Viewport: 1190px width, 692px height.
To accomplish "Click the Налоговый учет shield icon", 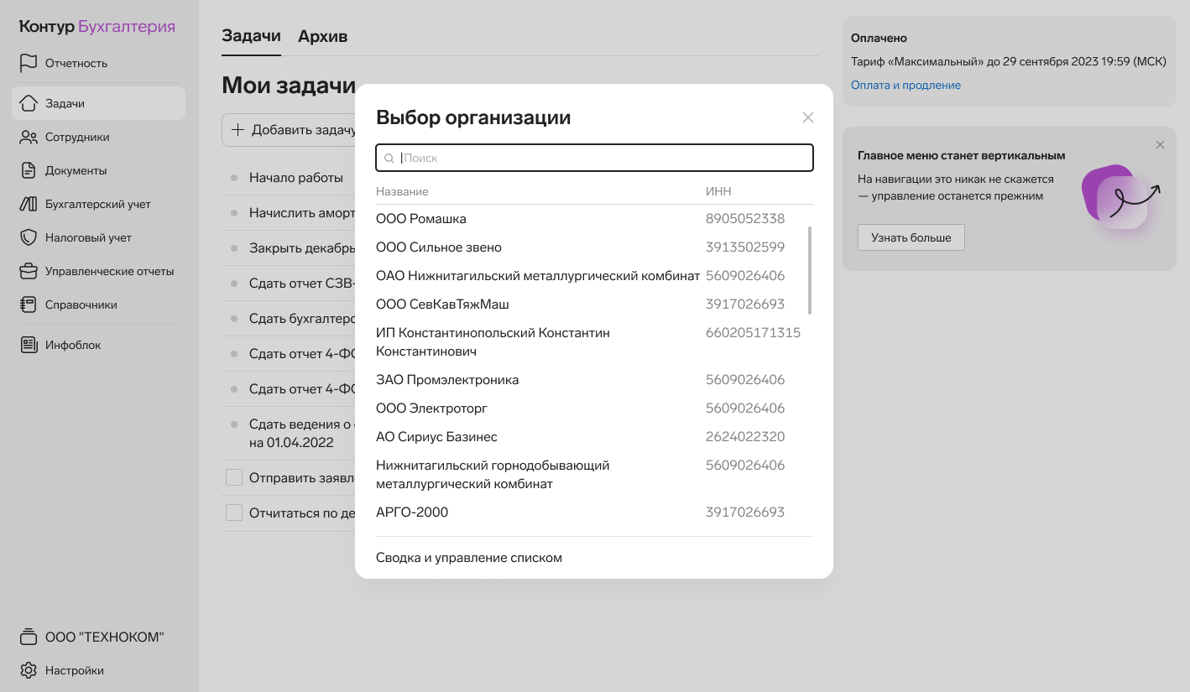I will pos(29,237).
